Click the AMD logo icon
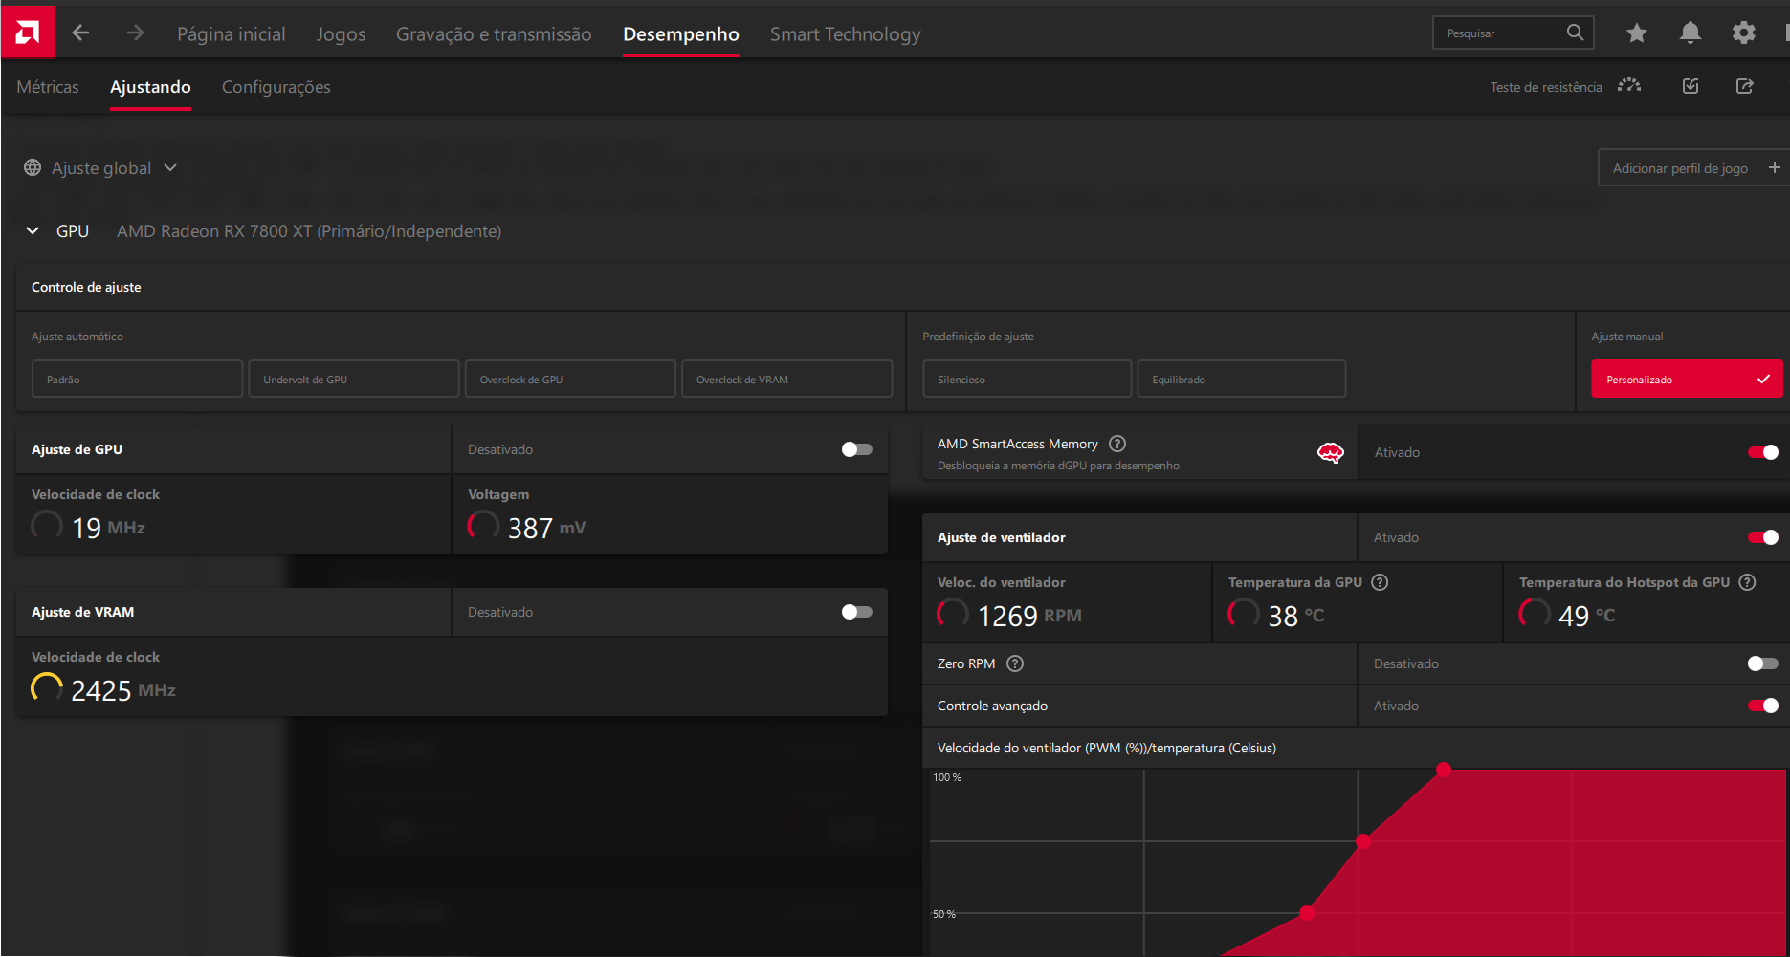 click(28, 33)
